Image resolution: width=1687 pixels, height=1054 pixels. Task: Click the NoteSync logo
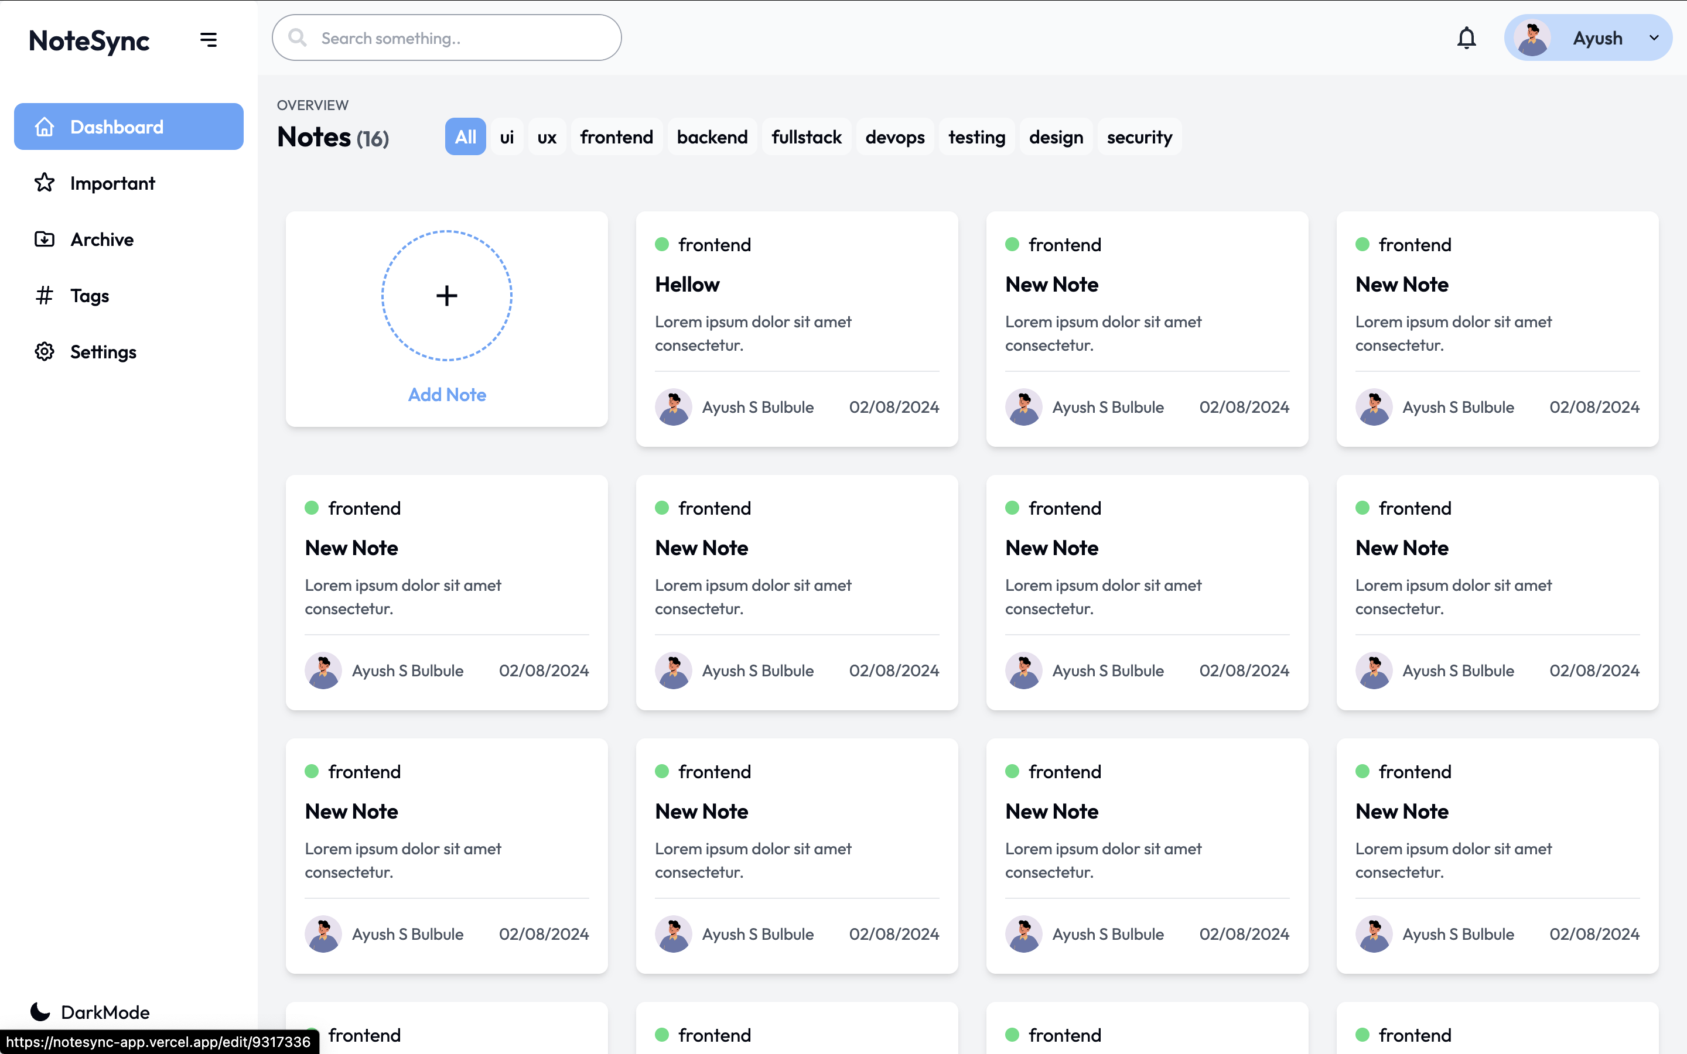click(x=89, y=40)
